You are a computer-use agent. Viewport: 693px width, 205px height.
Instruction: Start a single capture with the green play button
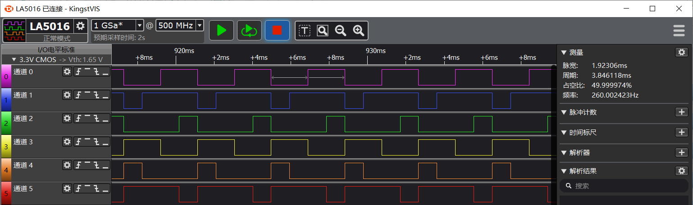[x=221, y=31]
